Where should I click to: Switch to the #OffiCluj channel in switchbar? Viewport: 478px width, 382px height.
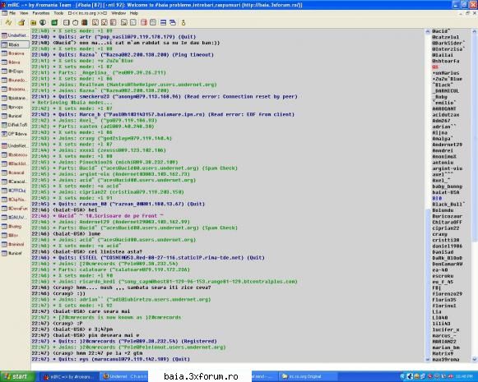[15, 191]
